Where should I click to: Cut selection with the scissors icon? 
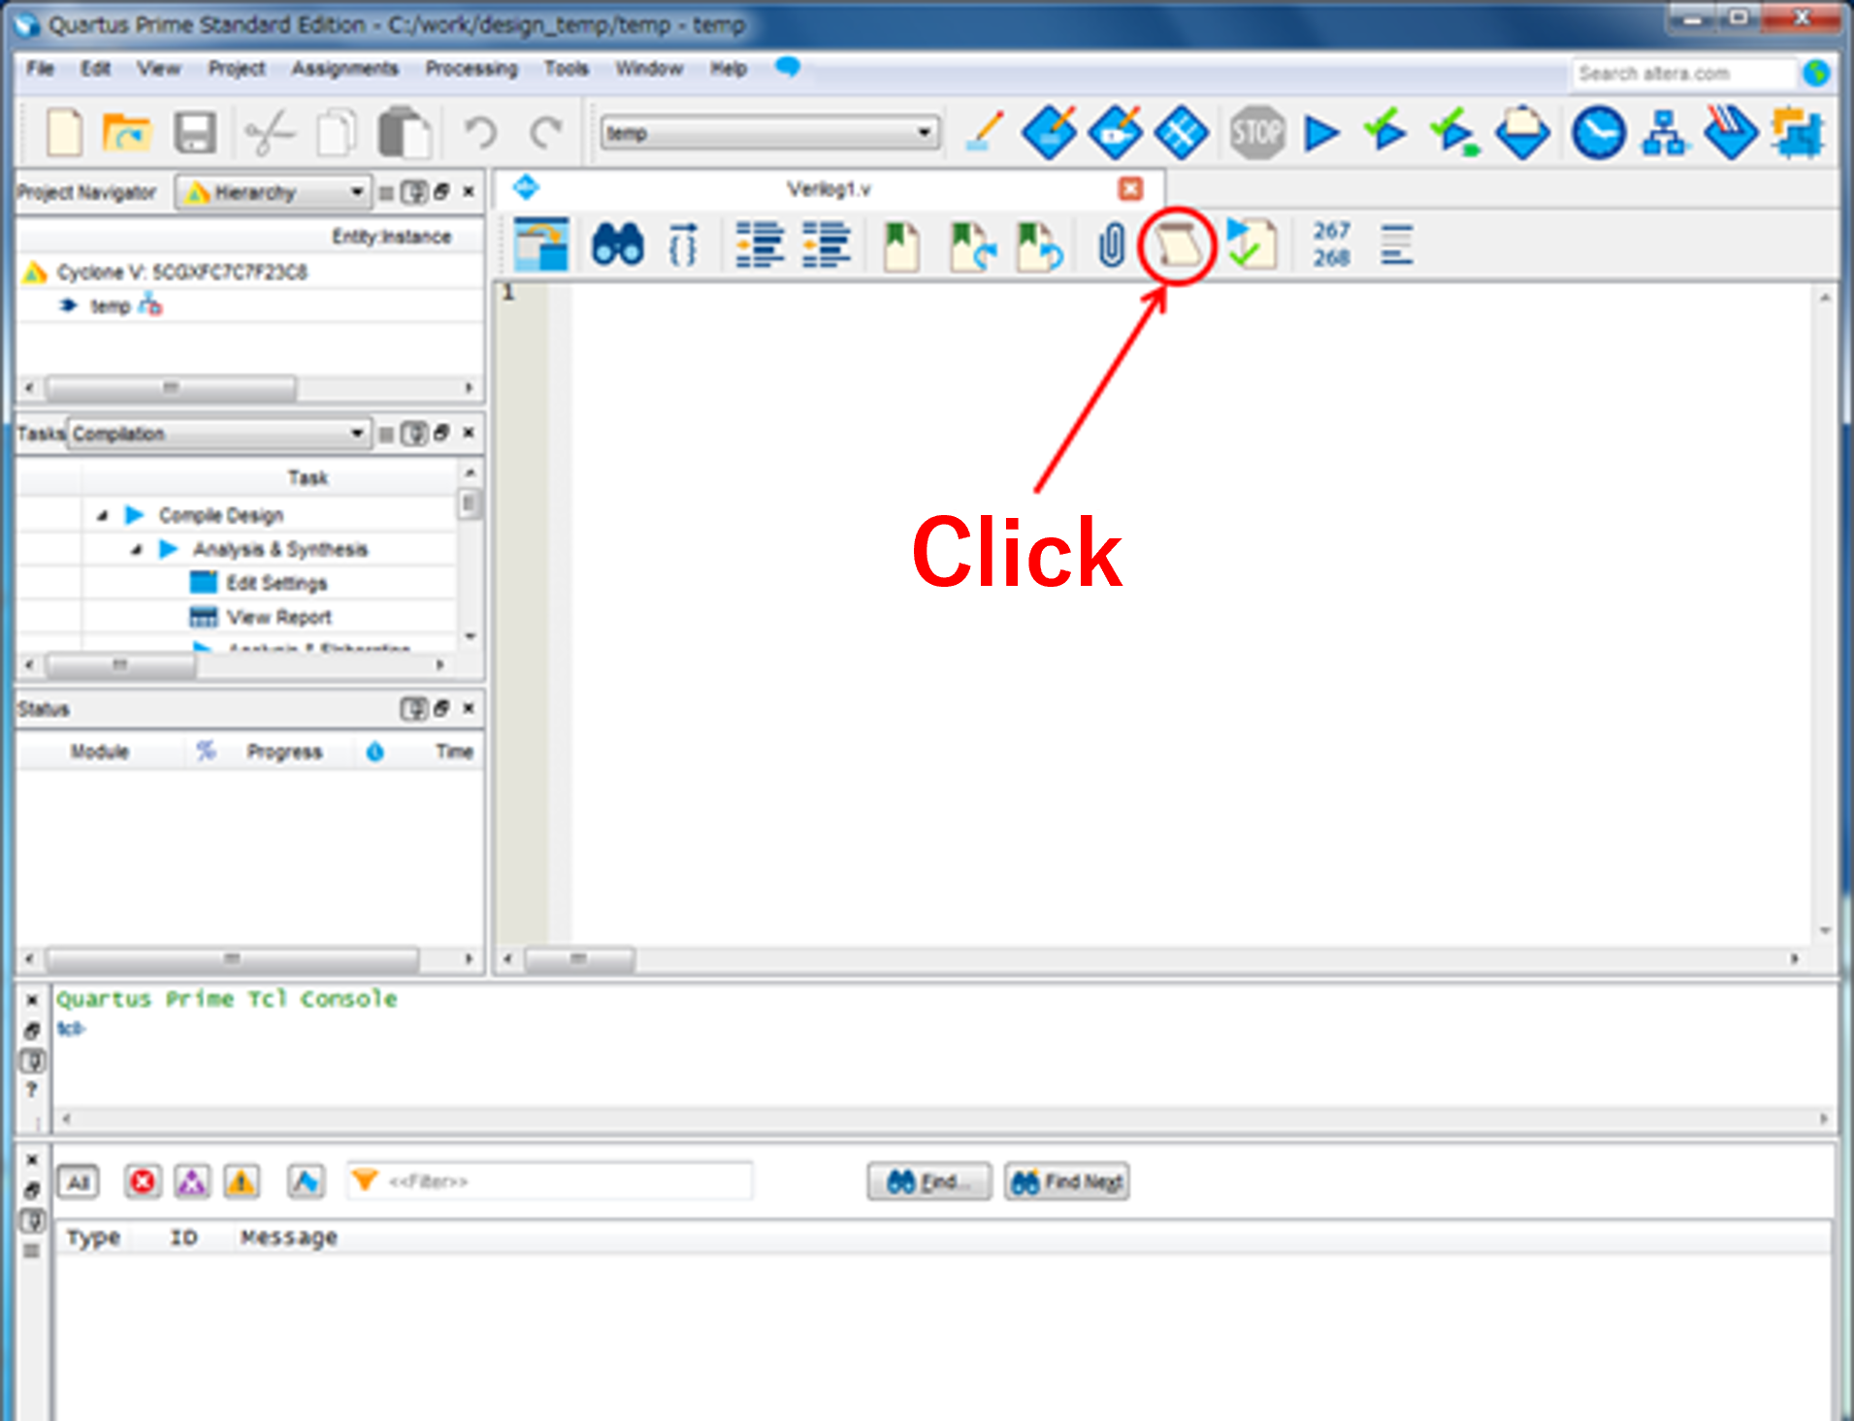point(269,133)
